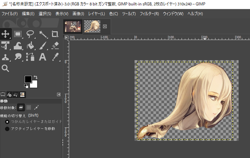Open the ツール(T) menu

click(129, 14)
